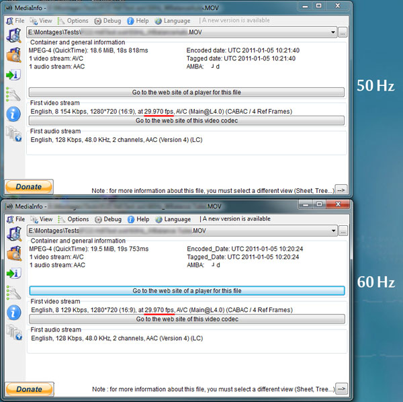The width and height of the screenshot is (403, 402).
Task: Open Language menu in bottom MediaInfo window
Action: point(173,219)
